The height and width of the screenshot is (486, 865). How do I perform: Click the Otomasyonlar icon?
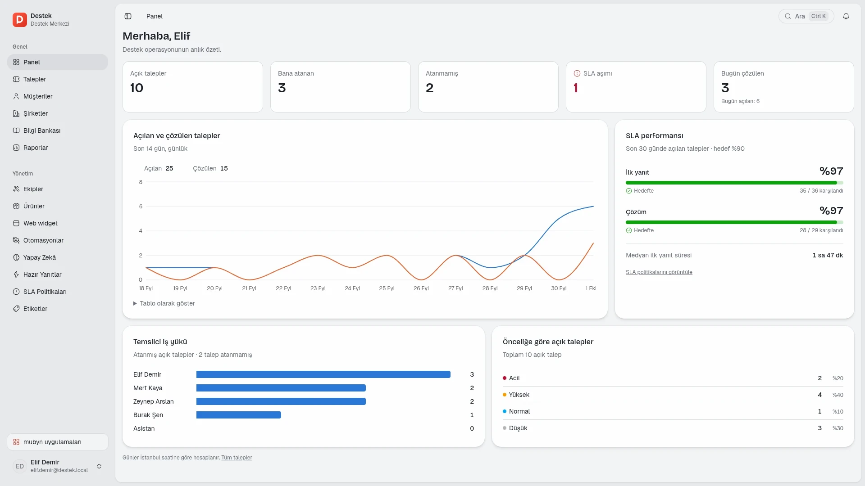(x=16, y=240)
